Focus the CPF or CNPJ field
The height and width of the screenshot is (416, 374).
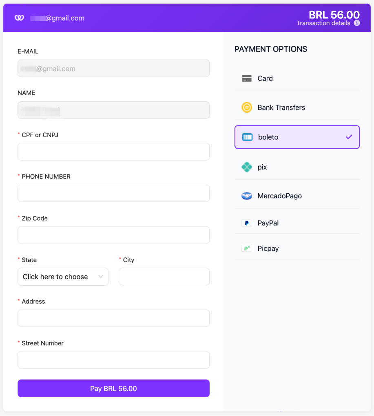tap(113, 152)
